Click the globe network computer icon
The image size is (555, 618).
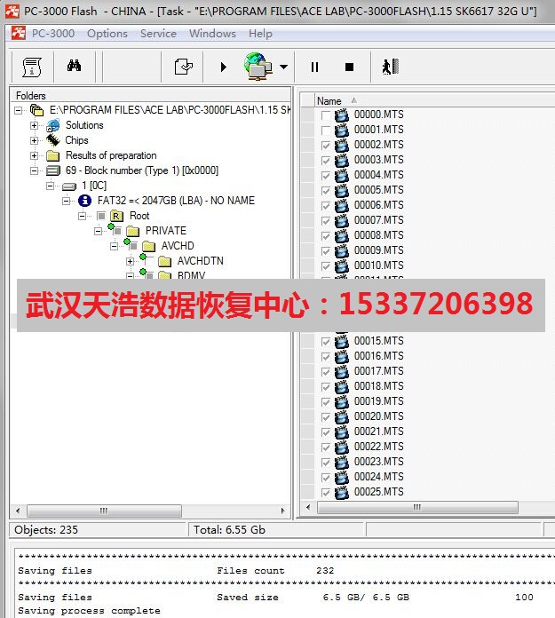[257, 67]
